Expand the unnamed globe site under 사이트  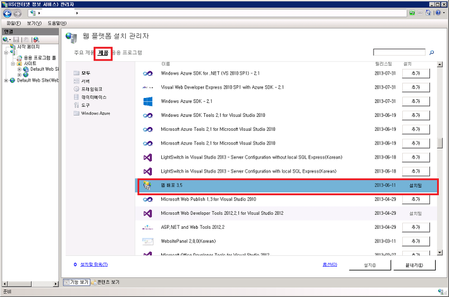point(19,75)
